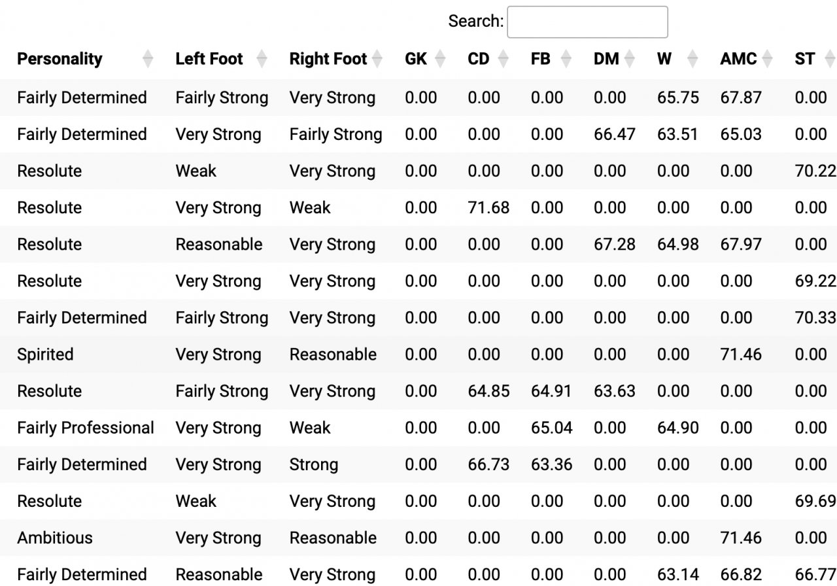Click the W column header
The image size is (837, 586).
coord(665,59)
